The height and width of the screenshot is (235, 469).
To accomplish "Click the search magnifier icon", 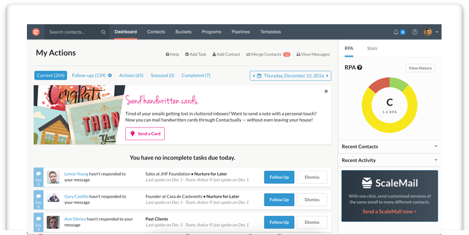I will tap(103, 32).
